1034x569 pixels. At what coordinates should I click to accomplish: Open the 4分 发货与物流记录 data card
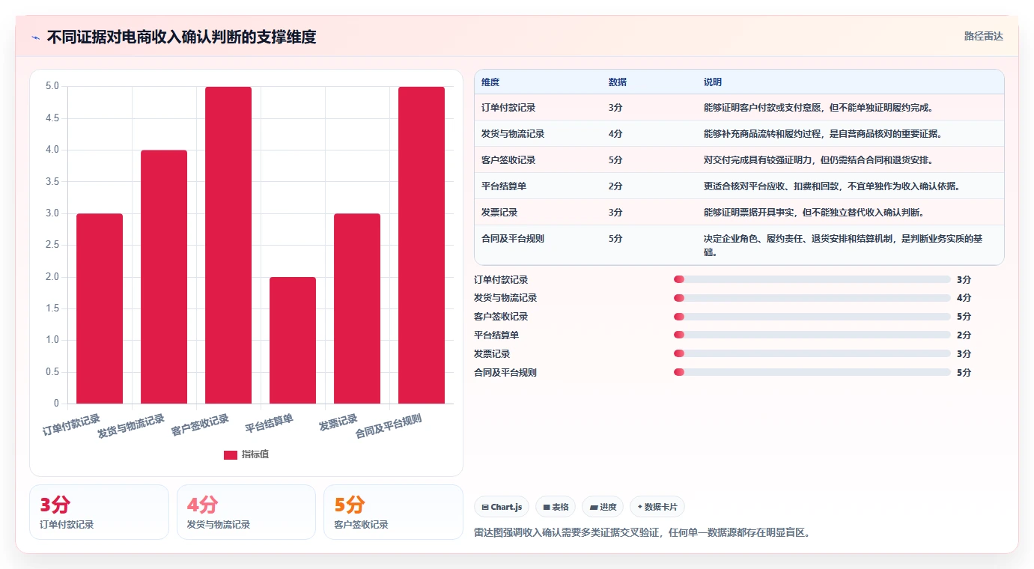(246, 512)
